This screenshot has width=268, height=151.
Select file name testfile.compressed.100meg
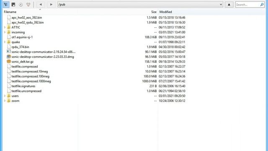(x=31, y=76)
